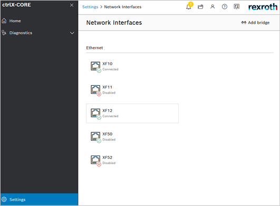Click the XF11 ethernet port icon
280x206 pixels.
pyautogui.click(x=95, y=90)
